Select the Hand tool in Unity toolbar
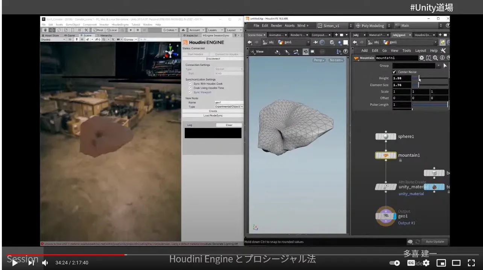 click(x=45, y=30)
